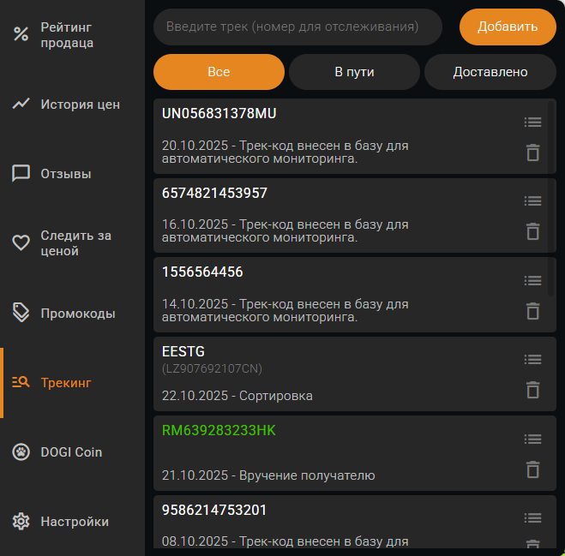Open details list icon for 9586214753201
Image resolution: width=565 pixels, height=556 pixels.
[x=532, y=517]
